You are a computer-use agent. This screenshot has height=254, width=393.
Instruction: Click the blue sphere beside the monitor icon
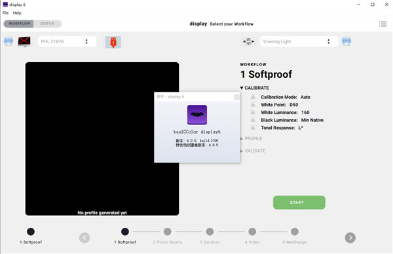[x=9, y=41]
